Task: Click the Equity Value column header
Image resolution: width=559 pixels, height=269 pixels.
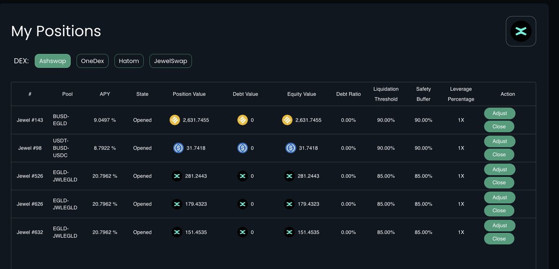Action: pyautogui.click(x=301, y=94)
